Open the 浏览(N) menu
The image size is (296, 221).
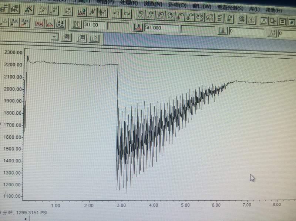pyautogui.click(x=153, y=4)
